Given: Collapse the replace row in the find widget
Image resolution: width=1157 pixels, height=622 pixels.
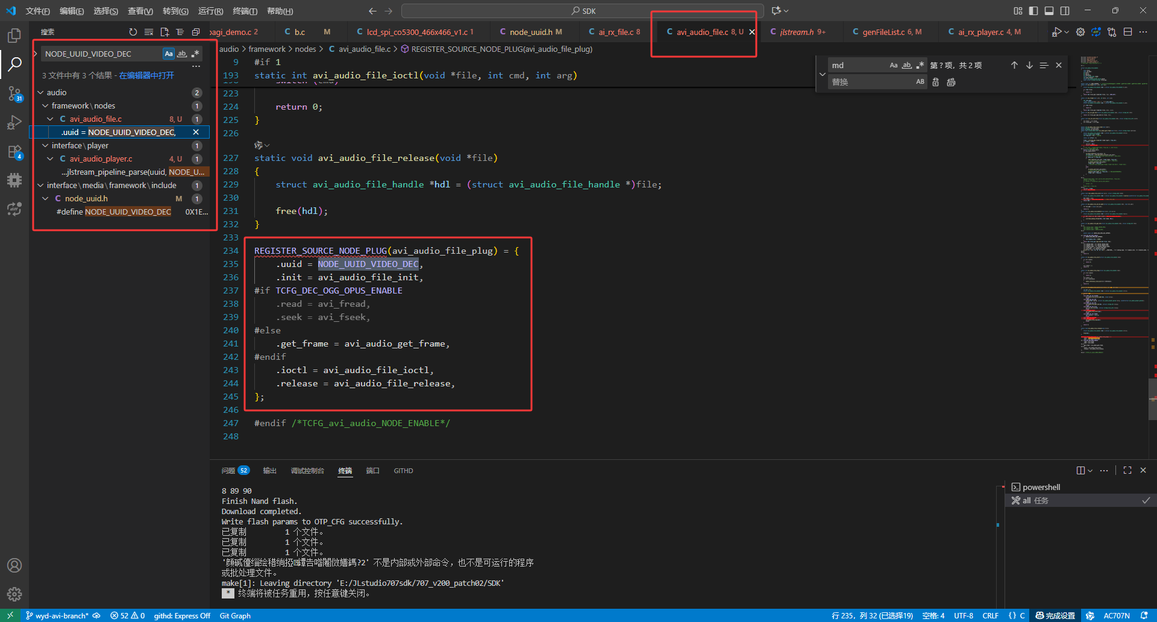Looking at the screenshot, I should pyautogui.click(x=823, y=74).
